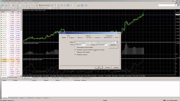
Task: Select the H4 timeframe button
Action: point(49,8)
